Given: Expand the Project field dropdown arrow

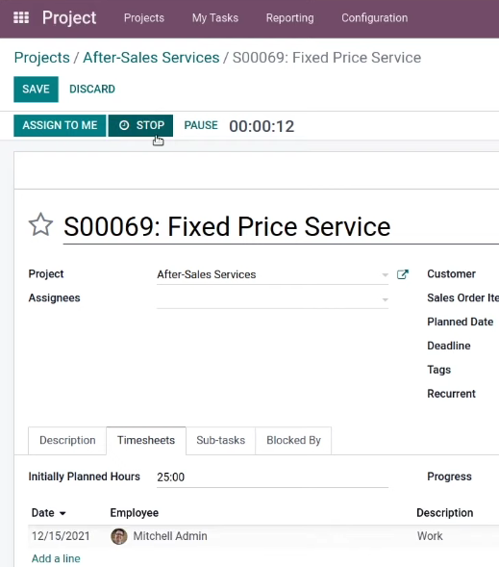Looking at the screenshot, I should [385, 275].
